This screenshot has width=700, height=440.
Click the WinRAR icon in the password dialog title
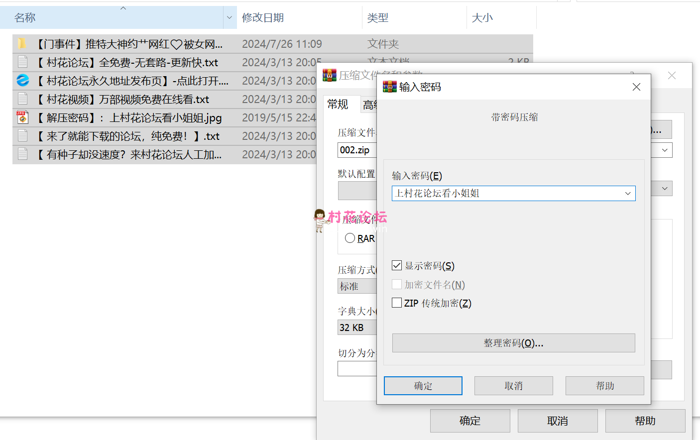pos(389,87)
